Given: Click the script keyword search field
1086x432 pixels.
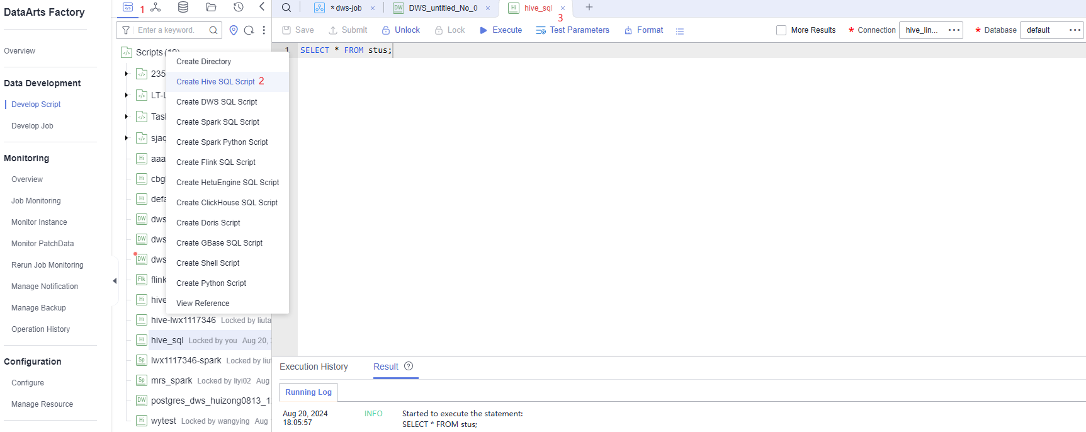Looking at the screenshot, I should click(x=170, y=30).
